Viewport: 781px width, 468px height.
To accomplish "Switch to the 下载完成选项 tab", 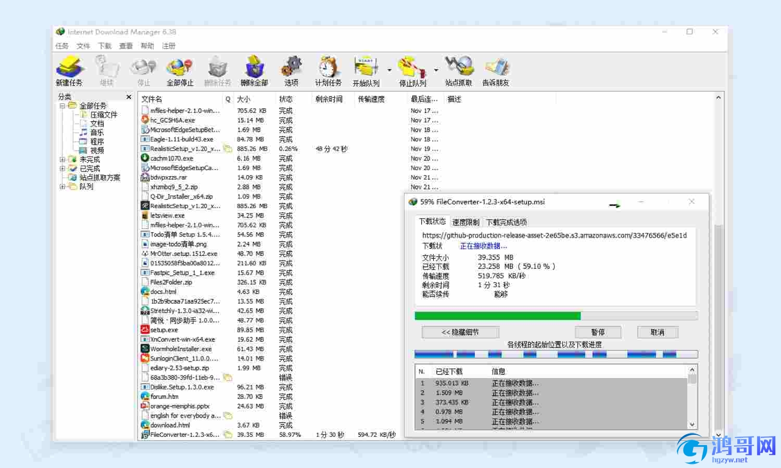I will [x=506, y=222].
